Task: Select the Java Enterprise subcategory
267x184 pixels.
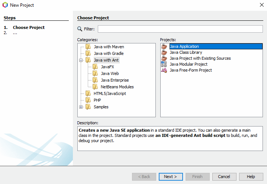Action: [x=115, y=80]
